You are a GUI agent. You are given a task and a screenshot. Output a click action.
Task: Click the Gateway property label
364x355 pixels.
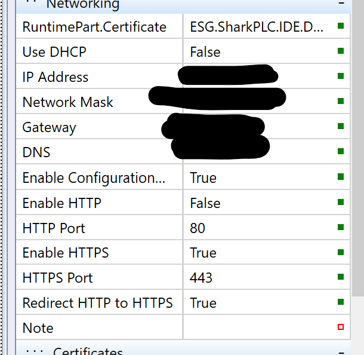(x=50, y=127)
